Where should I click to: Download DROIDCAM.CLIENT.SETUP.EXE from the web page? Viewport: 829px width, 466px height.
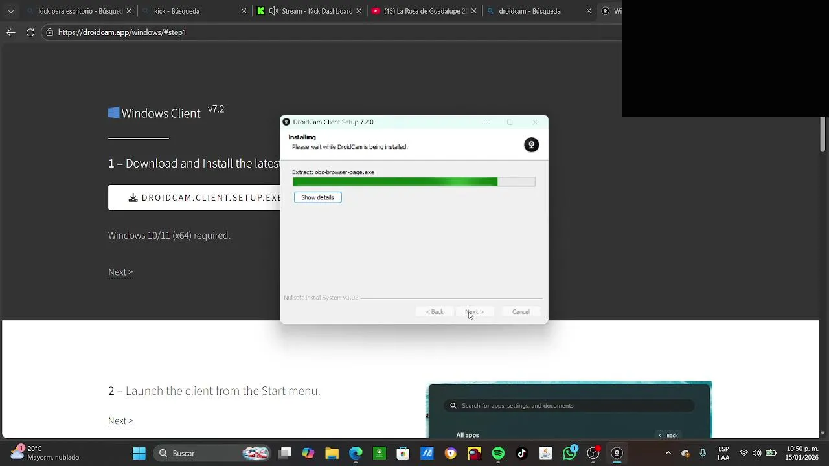coord(194,197)
